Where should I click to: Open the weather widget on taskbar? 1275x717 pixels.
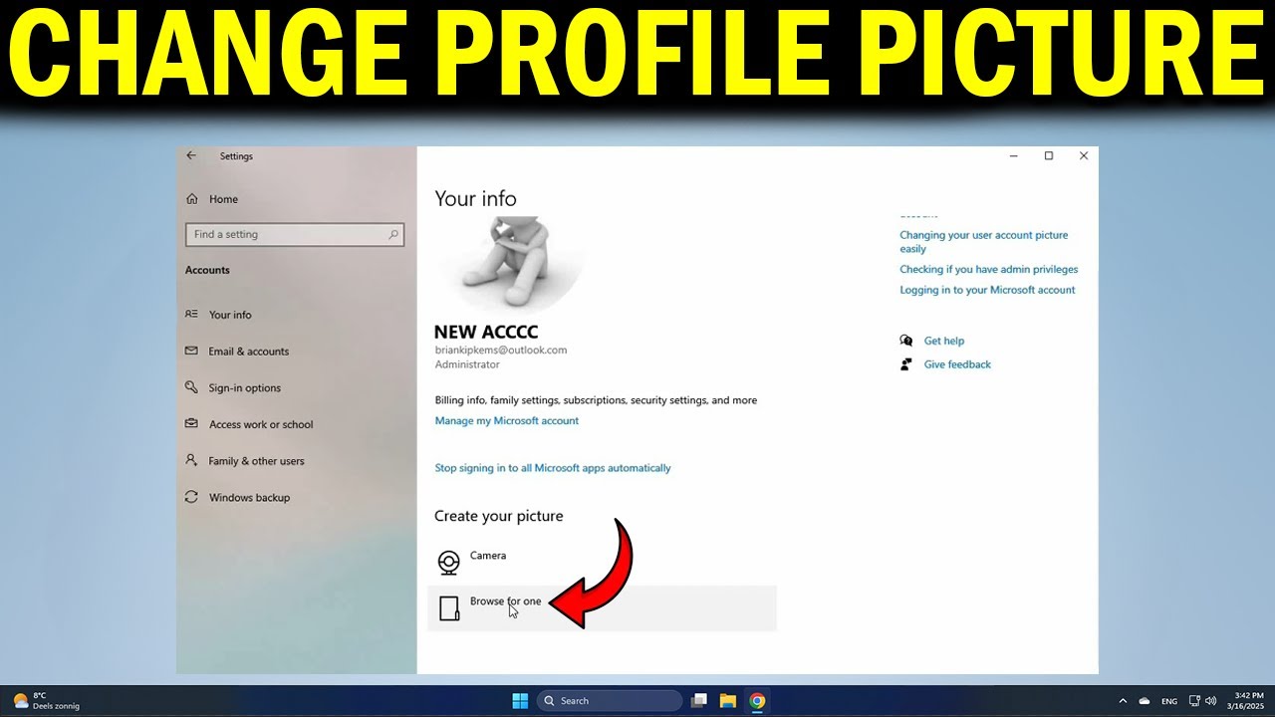[46, 701]
